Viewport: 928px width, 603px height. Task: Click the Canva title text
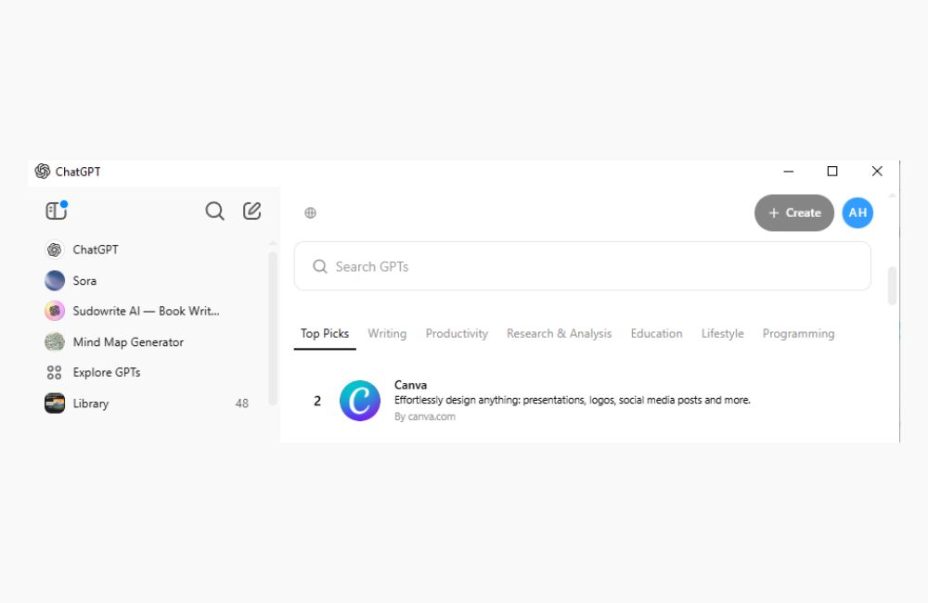[411, 385]
